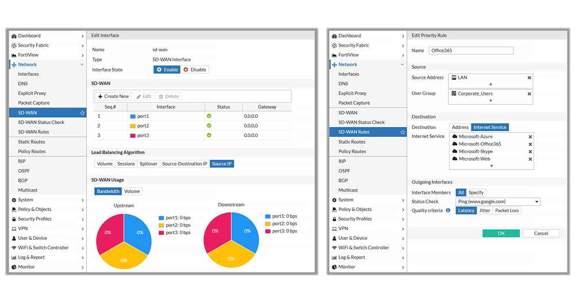The height and width of the screenshot is (303, 575).
Task: Expand Policy & Objects chevron, right panel
Action: (403, 209)
